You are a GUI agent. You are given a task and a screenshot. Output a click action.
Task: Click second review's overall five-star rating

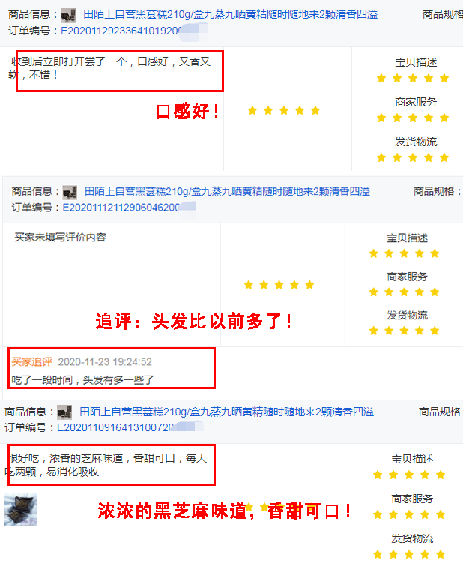coord(279,285)
